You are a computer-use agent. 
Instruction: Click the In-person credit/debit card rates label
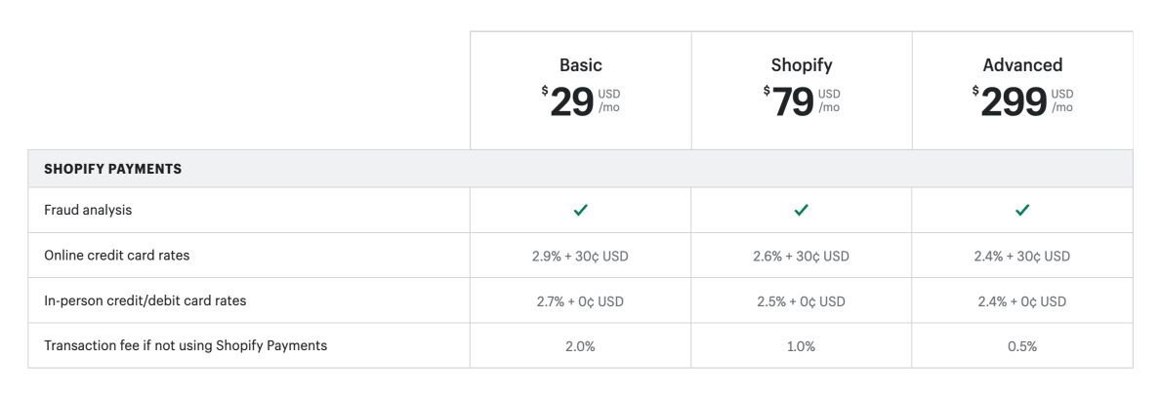coord(145,300)
